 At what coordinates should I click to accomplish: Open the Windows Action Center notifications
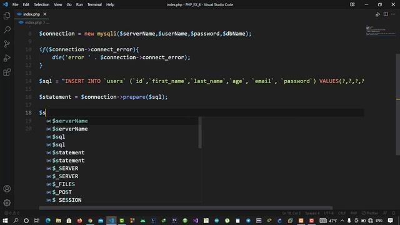pos(390,221)
